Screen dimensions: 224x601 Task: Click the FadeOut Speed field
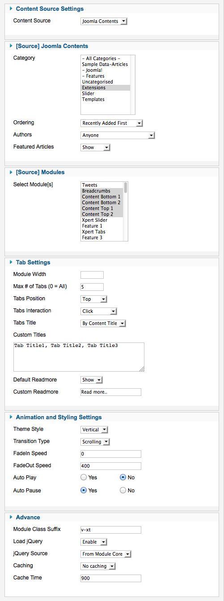(x=110, y=466)
